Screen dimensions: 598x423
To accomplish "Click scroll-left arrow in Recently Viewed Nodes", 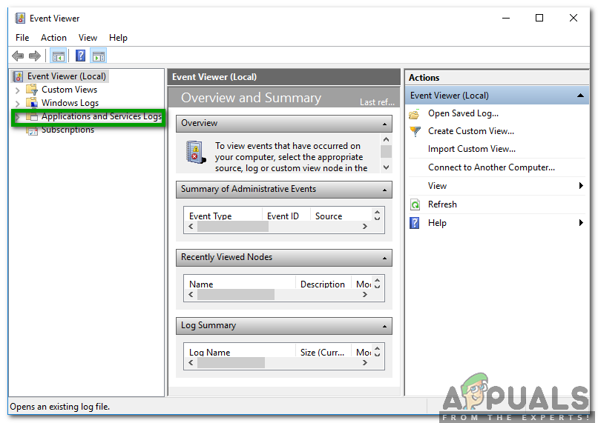I will point(191,295).
